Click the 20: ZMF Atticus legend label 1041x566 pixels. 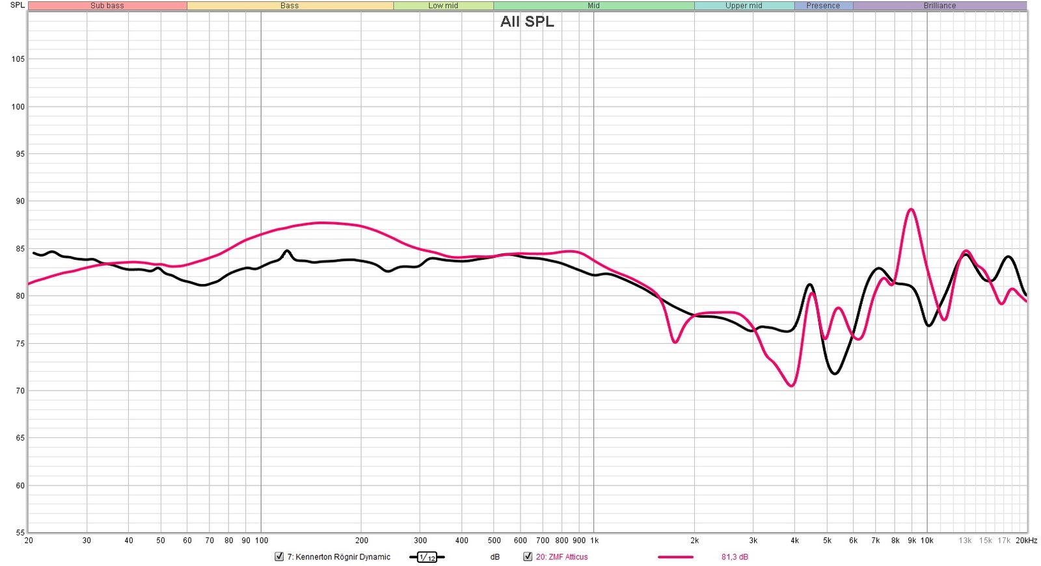pos(561,557)
